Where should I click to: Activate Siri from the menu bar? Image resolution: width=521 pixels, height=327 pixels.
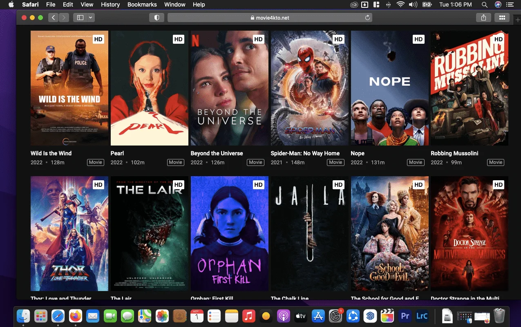498,4
